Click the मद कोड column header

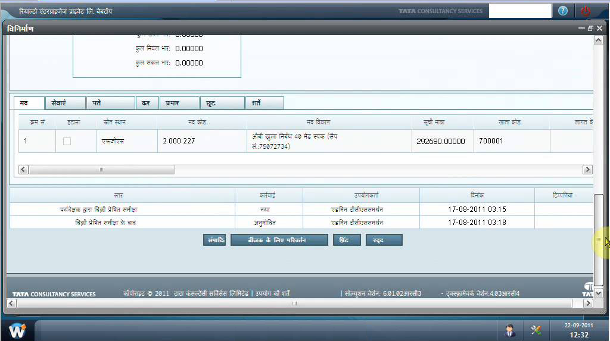[x=202, y=122]
